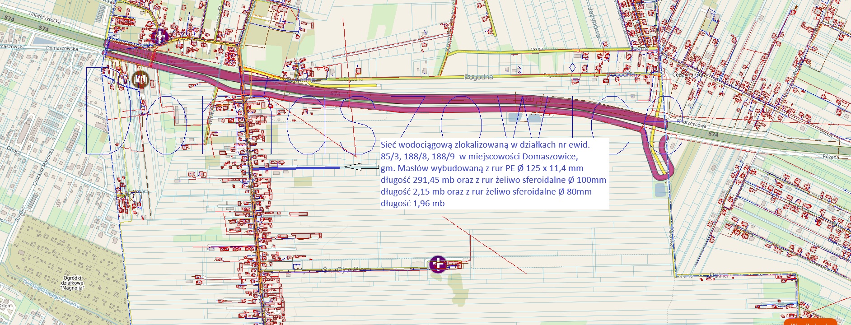The image size is (851, 325).
Task: Click the blue diamond symbol above Pogodna
Action: pos(573,68)
